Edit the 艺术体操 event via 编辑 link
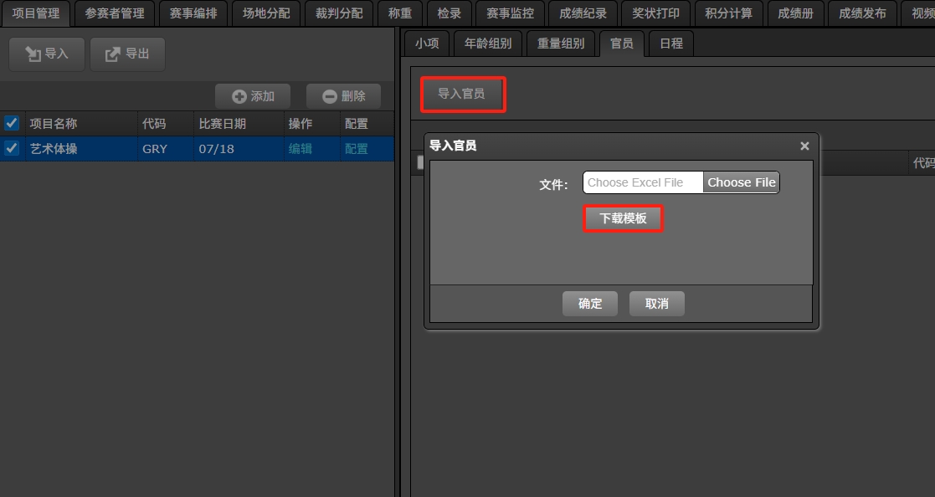The image size is (935, 497). [x=301, y=148]
